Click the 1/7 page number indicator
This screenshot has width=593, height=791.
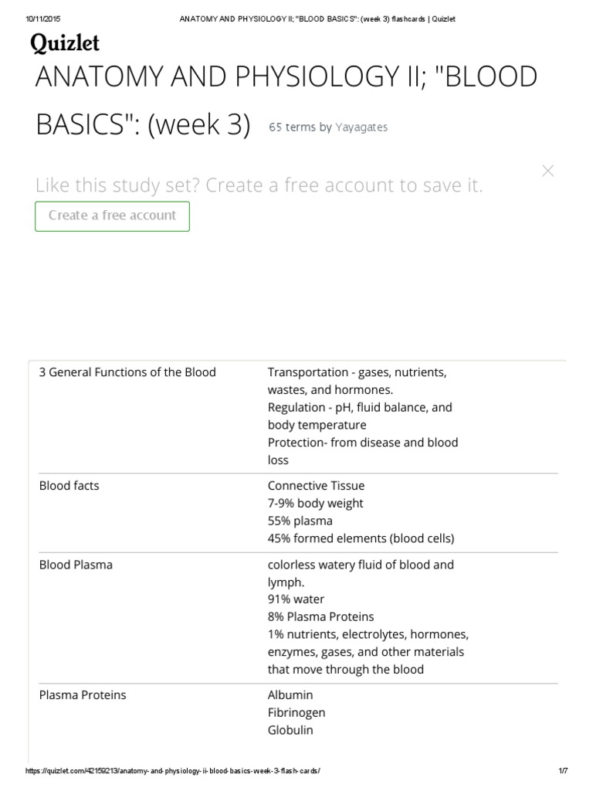click(x=561, y=772)
